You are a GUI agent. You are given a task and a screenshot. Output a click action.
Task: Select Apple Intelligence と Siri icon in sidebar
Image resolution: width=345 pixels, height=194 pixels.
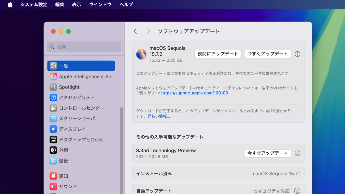pyautogui.click(x=53, y=77)
